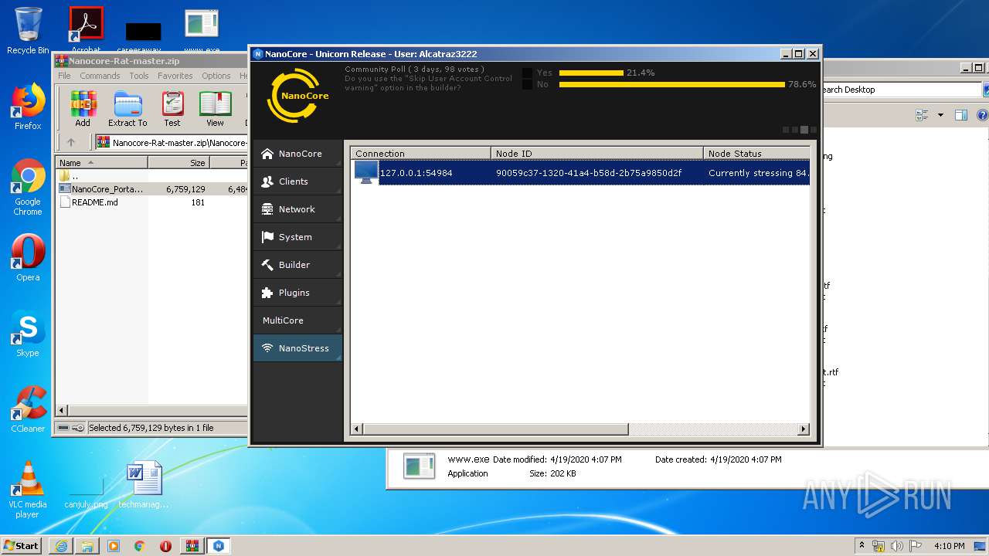Click the WinRAR taskbar button
Screen dimensions: 989x556
(x=192, y=546)
